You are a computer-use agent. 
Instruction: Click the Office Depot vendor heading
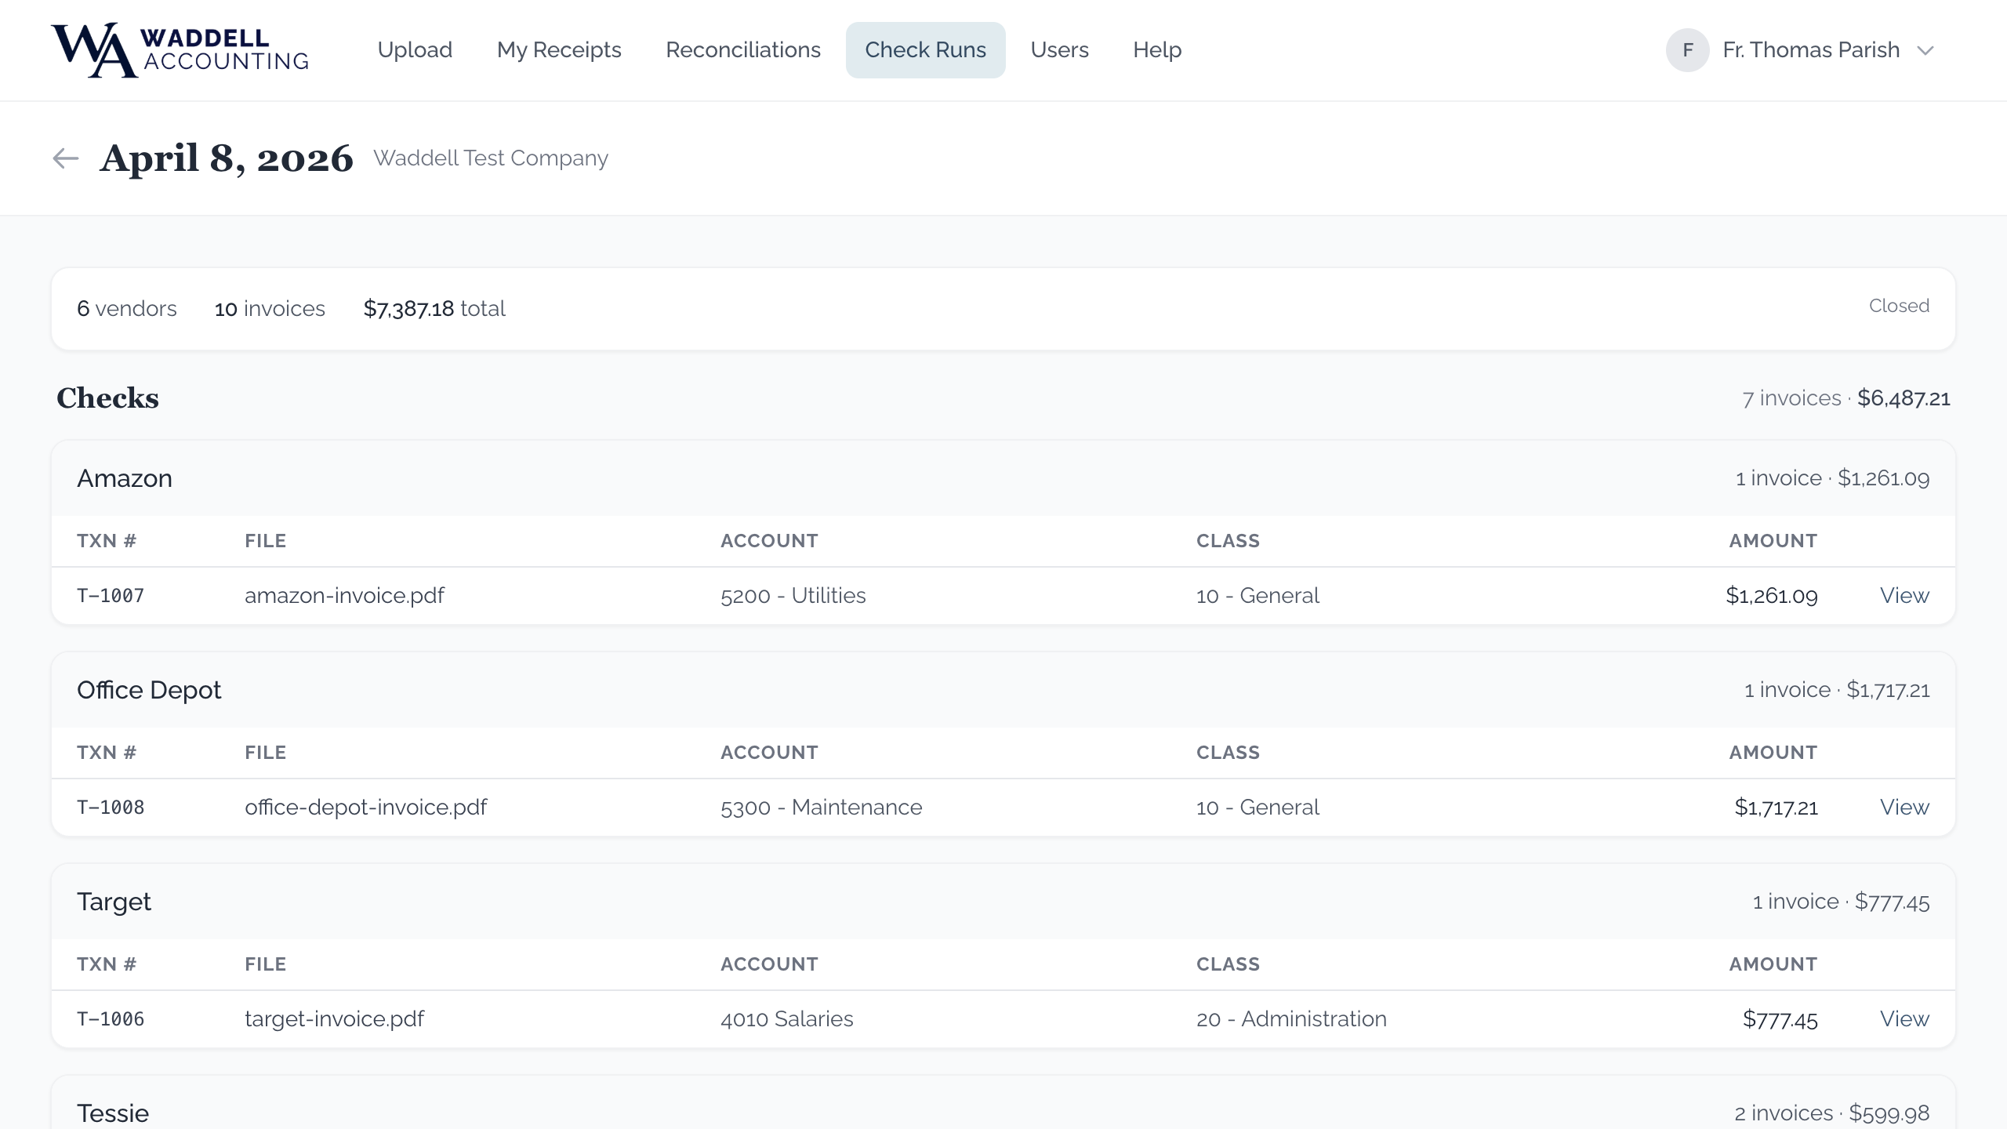[x=149, y=690]
